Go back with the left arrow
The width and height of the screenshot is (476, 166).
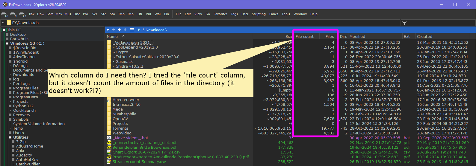pyautogui.click(x=108, y=30)
